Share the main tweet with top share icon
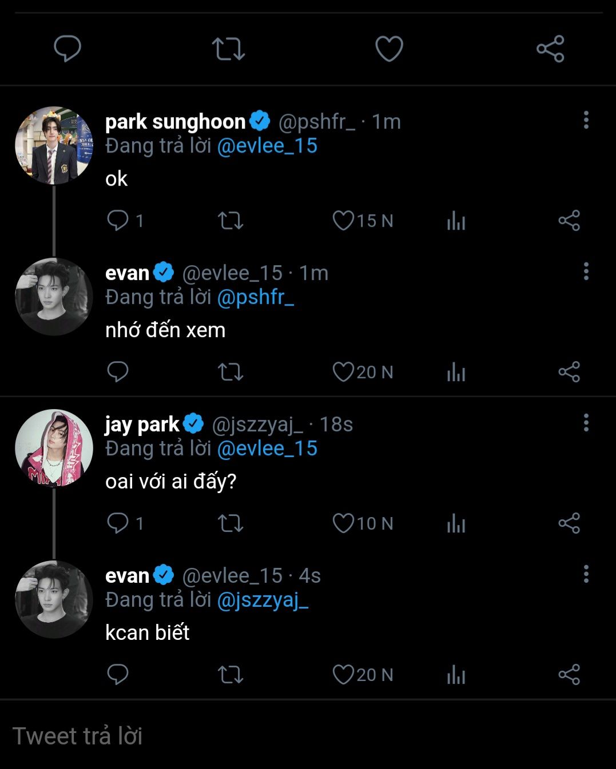The height and width of the screenshot is (769, 616). click(x=550, y=49)
